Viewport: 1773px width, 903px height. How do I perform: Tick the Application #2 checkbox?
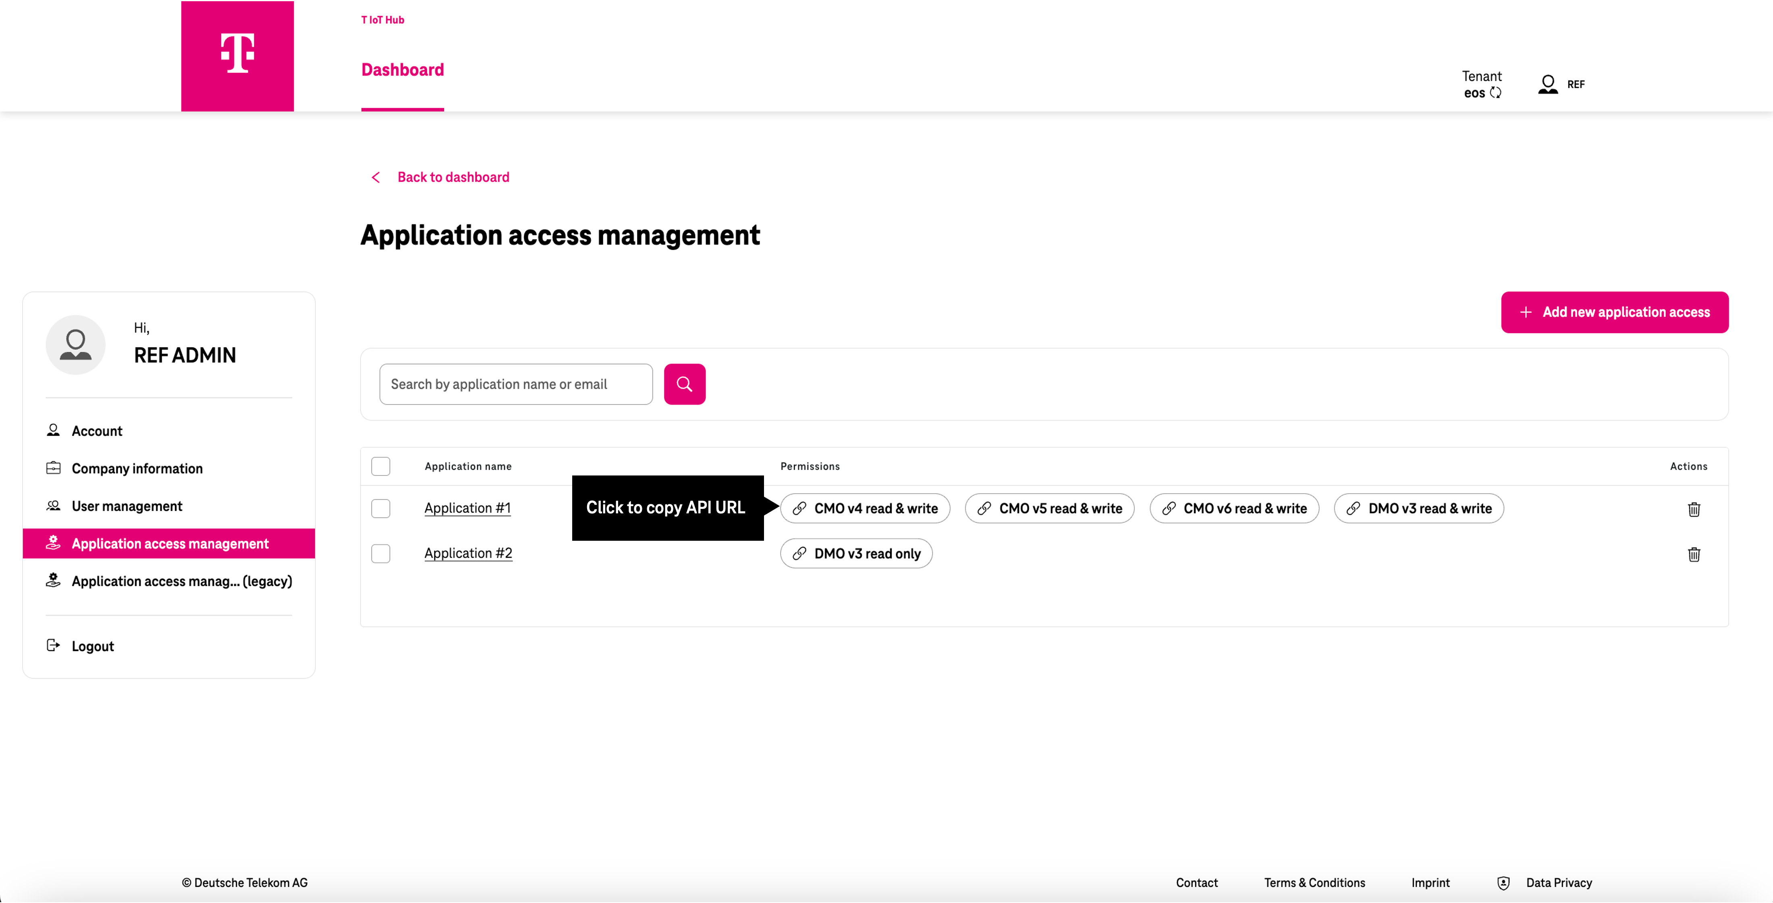pos(381,553)
